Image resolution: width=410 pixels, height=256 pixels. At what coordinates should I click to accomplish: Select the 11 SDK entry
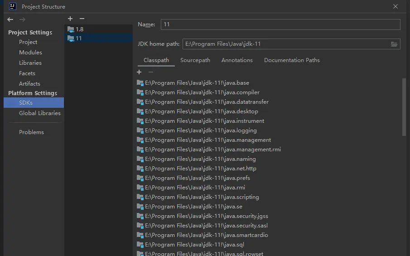pyautogui.click(x=79, y=39)
